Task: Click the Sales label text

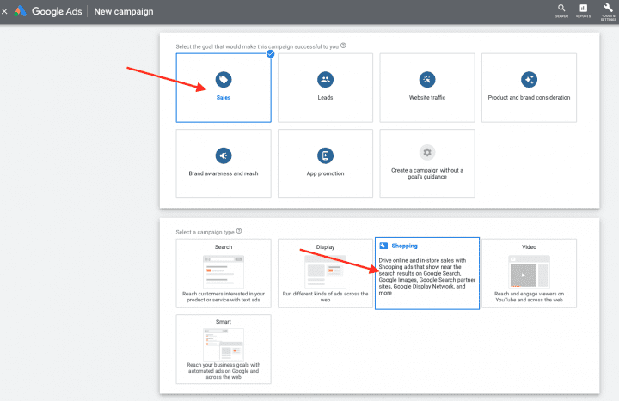Action: pos(224,97)
